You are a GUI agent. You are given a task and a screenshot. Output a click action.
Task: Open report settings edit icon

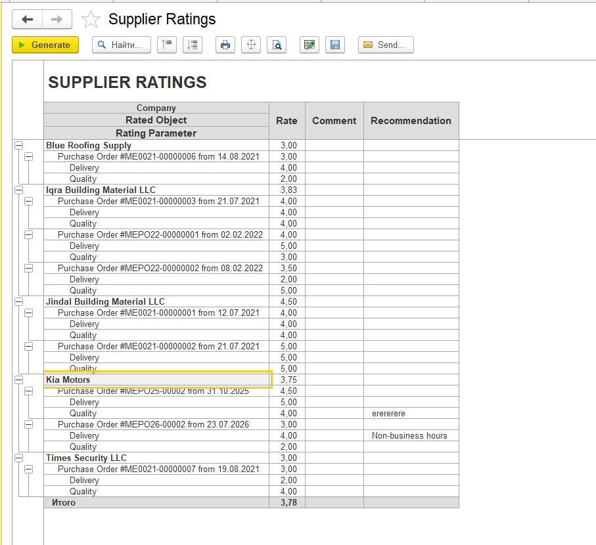309,45
